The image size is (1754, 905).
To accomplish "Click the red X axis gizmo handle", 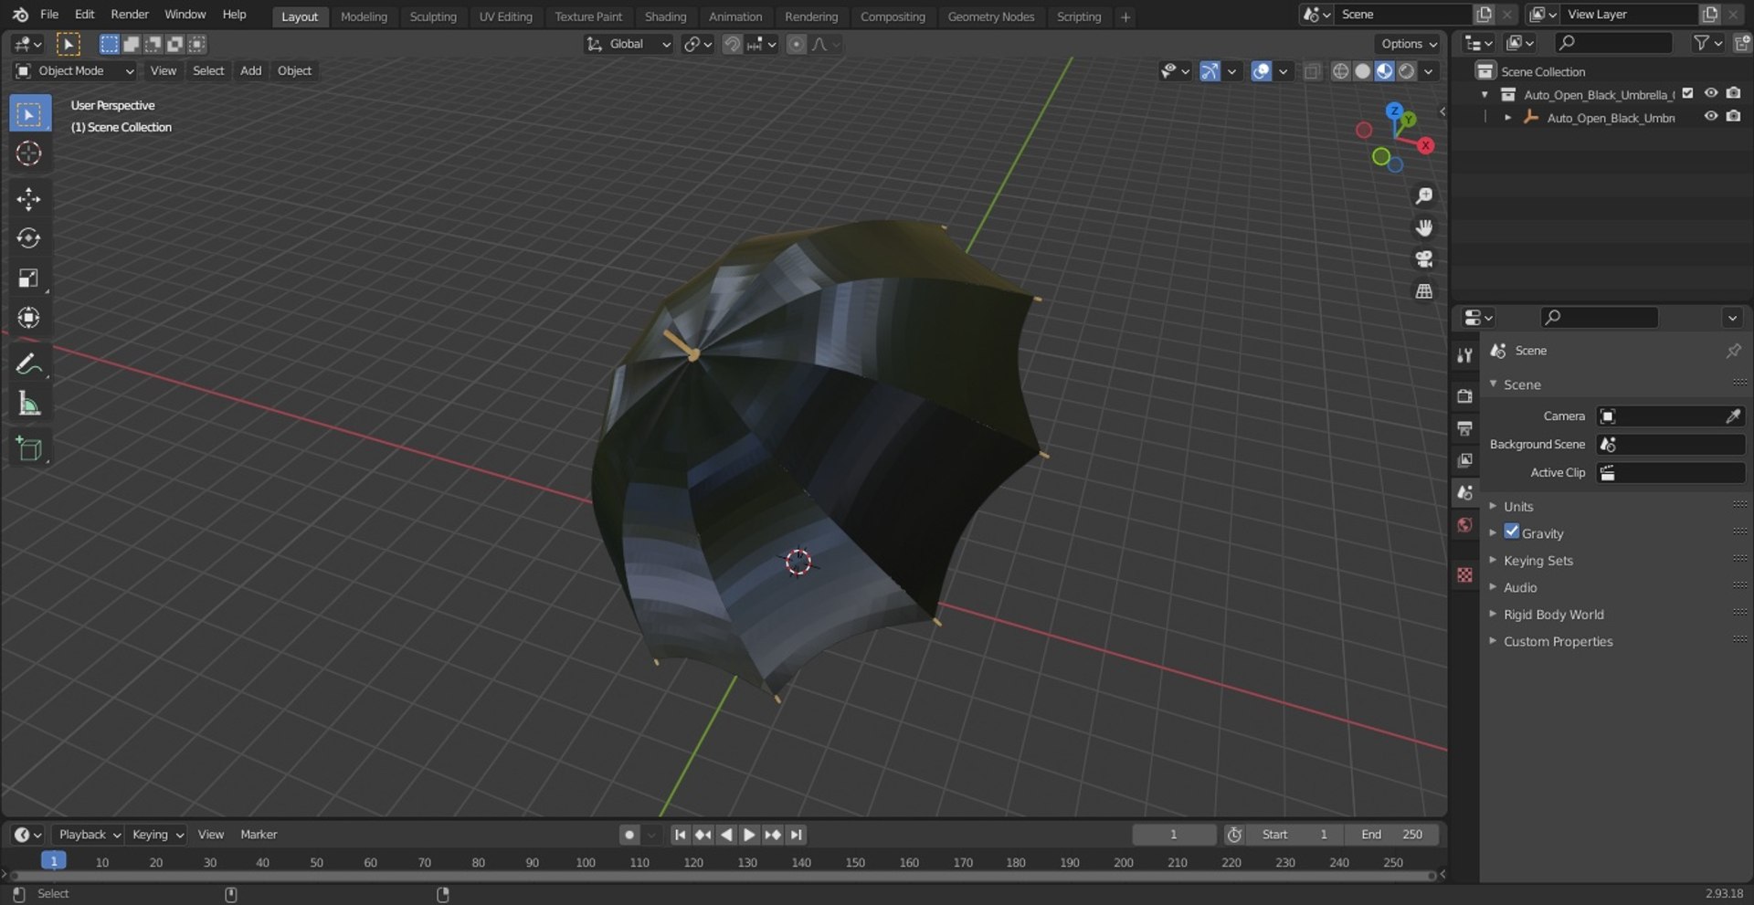I will coord(1425,145).
